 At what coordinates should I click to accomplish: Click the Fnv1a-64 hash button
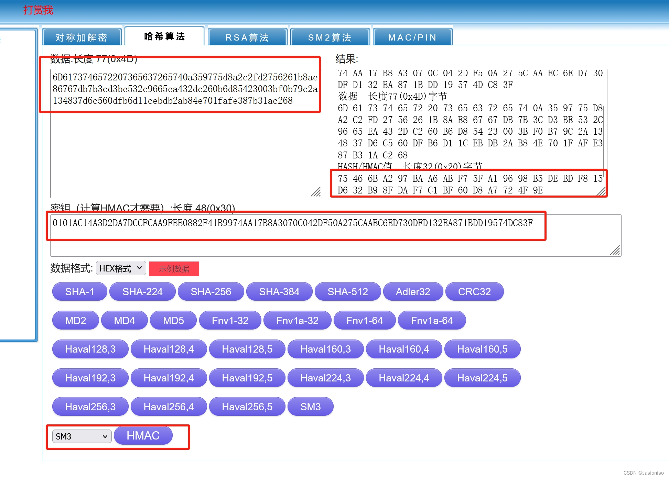pyautogui.click(x=432, y=321)
